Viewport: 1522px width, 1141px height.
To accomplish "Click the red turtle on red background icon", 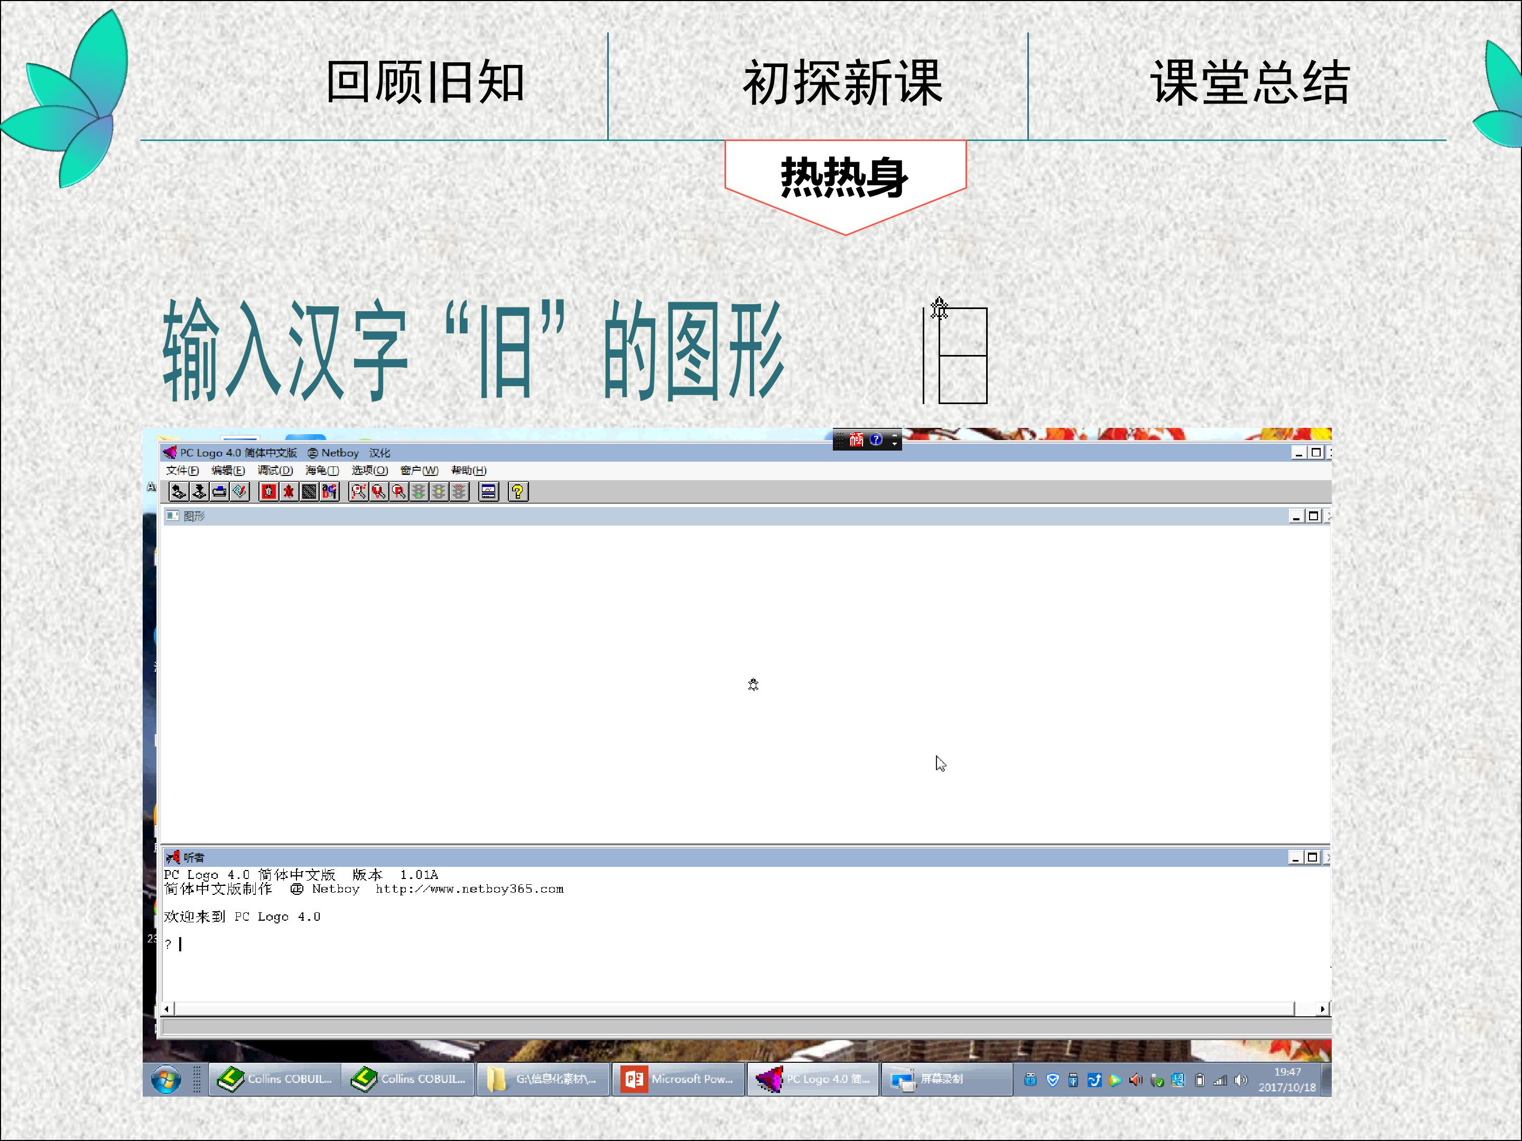I will pyautogui.click(x=269, y=492).
